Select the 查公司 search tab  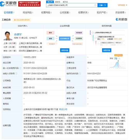click(50, 2)
